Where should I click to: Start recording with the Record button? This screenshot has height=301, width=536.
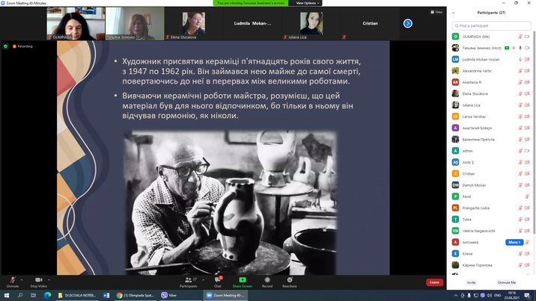[x=267, y=281]
